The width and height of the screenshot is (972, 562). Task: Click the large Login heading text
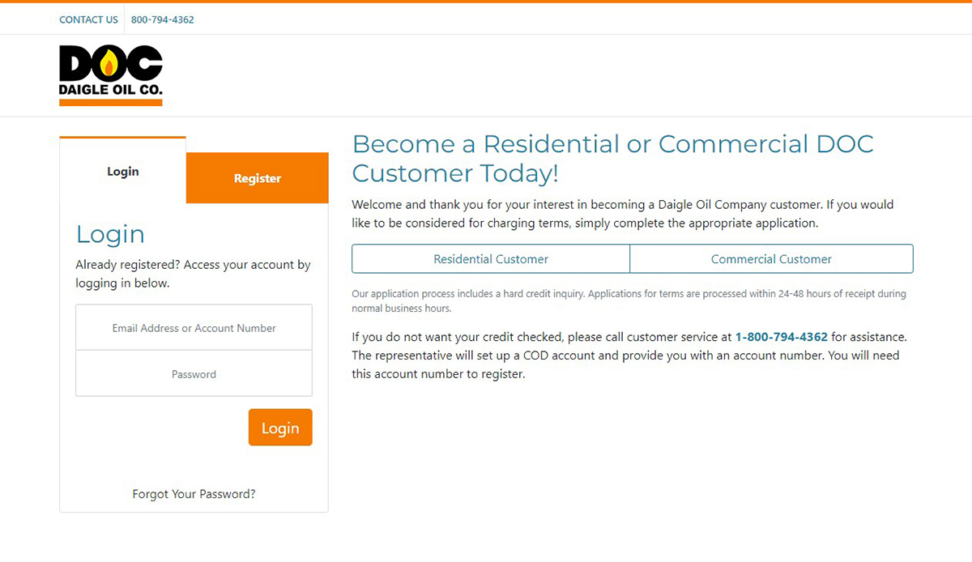pos(110,234)
